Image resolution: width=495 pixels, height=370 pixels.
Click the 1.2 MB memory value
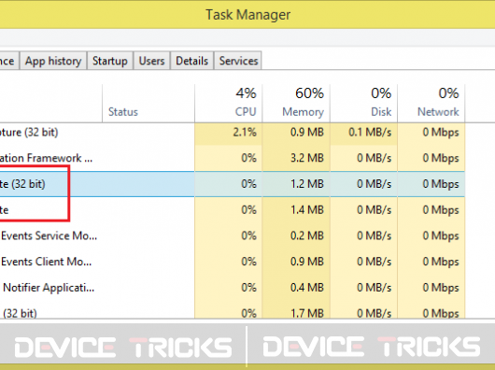pyautogui.click(x=307, y=184)
